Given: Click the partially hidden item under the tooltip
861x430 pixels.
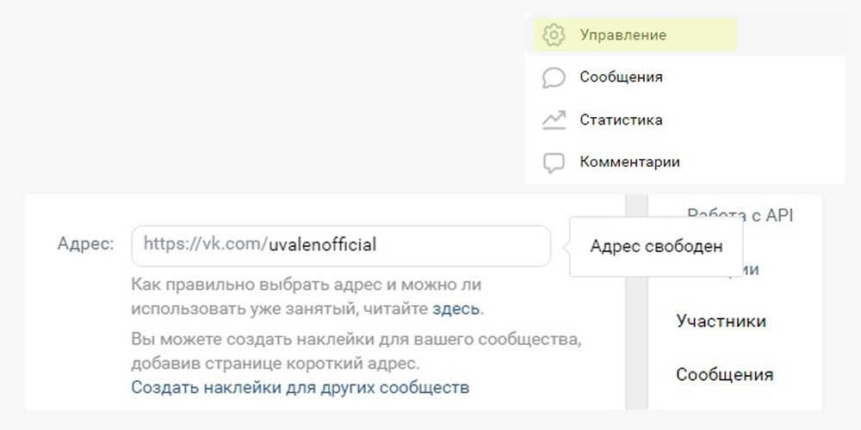Looking at the screenshot, I should [x=751, y=270].
